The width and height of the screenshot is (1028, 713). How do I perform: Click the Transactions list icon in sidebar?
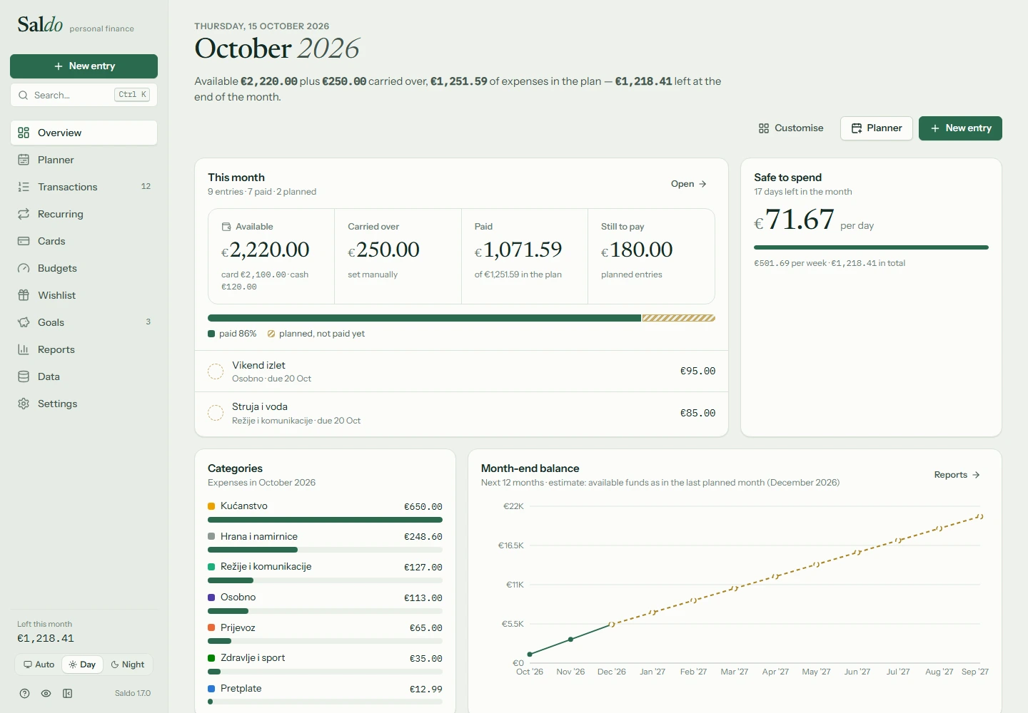(24, 187)
